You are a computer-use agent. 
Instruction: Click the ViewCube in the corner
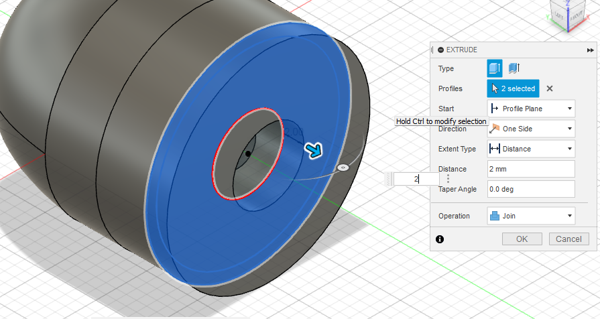pos(567,15)
